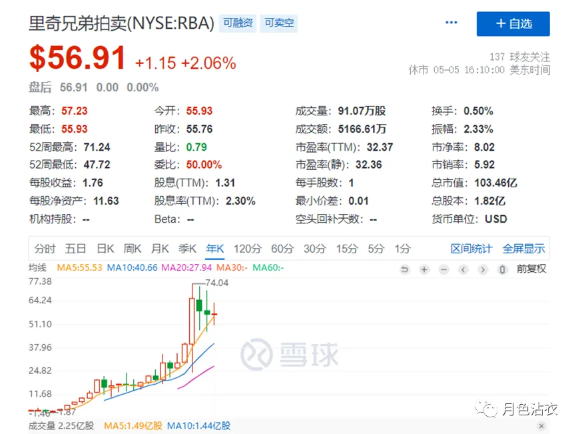This screenshot has width=576, height=434.
Task: Click the 量比 0.79 value
Action: [196, 147]
